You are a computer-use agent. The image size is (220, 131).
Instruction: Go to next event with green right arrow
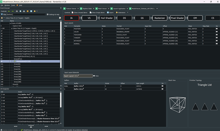pyautogui.click(x=13, y=11)
